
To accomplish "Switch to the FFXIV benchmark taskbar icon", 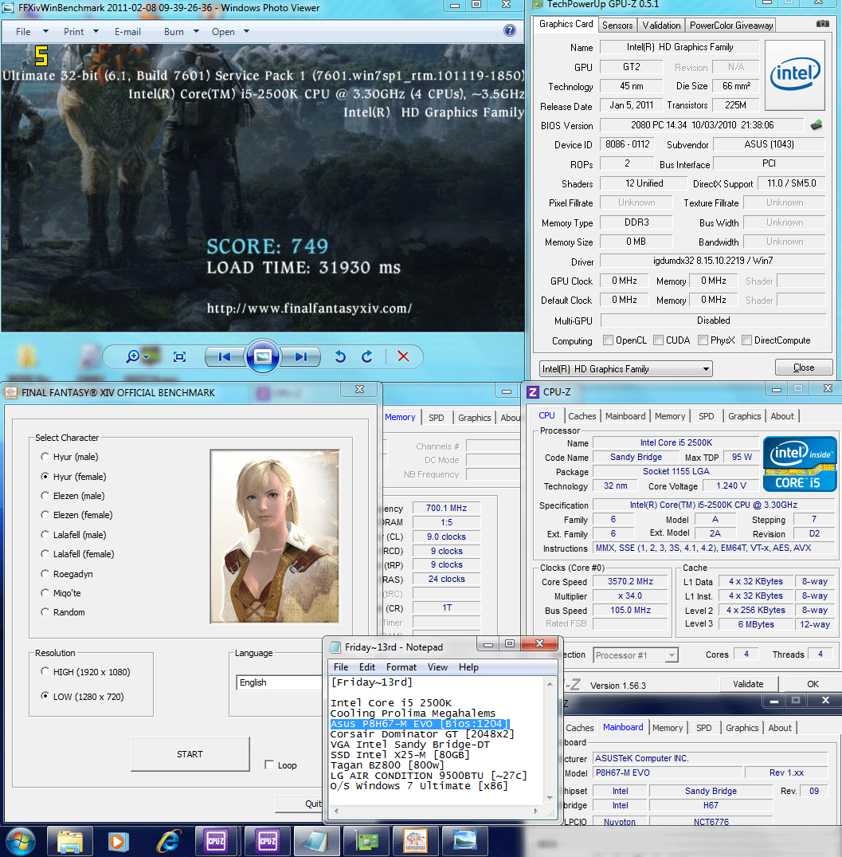I will click(x=415, y=842).
